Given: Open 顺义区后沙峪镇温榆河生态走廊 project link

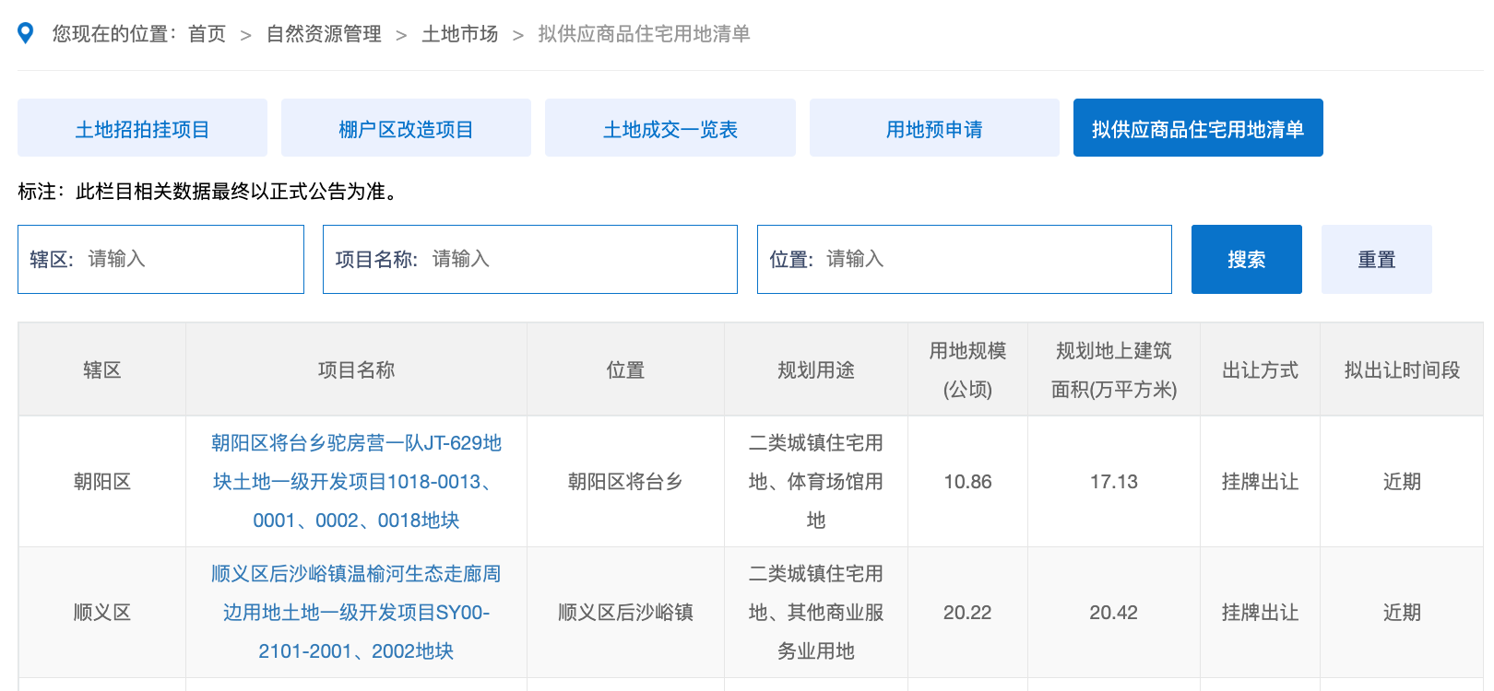Looking at the screenshot, I should pyautogui.click(x=356, y=613).
